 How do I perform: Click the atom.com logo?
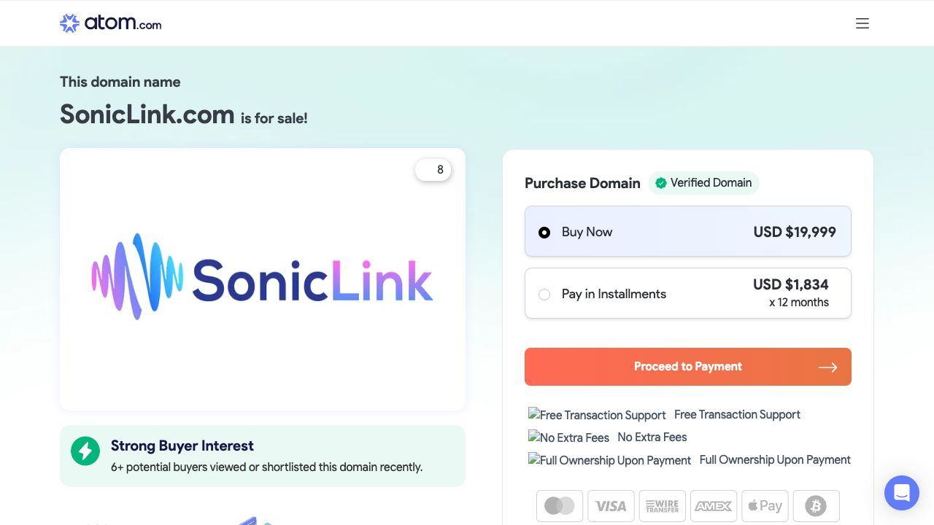point(111,23)
